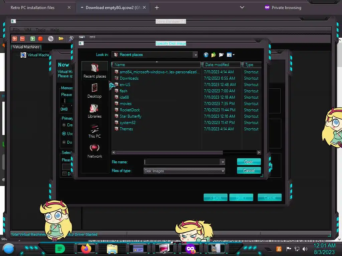Image resolution: width=342 pixels, height=256 pixels.
Task: Select the 'Use' radio button under Primary
Action: point(64,134)
